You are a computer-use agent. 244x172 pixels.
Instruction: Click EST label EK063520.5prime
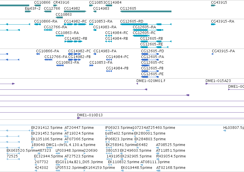[x=22, y=151]
